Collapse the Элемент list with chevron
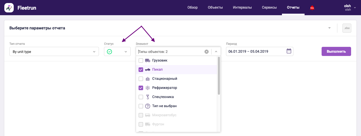The image size is (361, 136). click(x=216, y=52)
